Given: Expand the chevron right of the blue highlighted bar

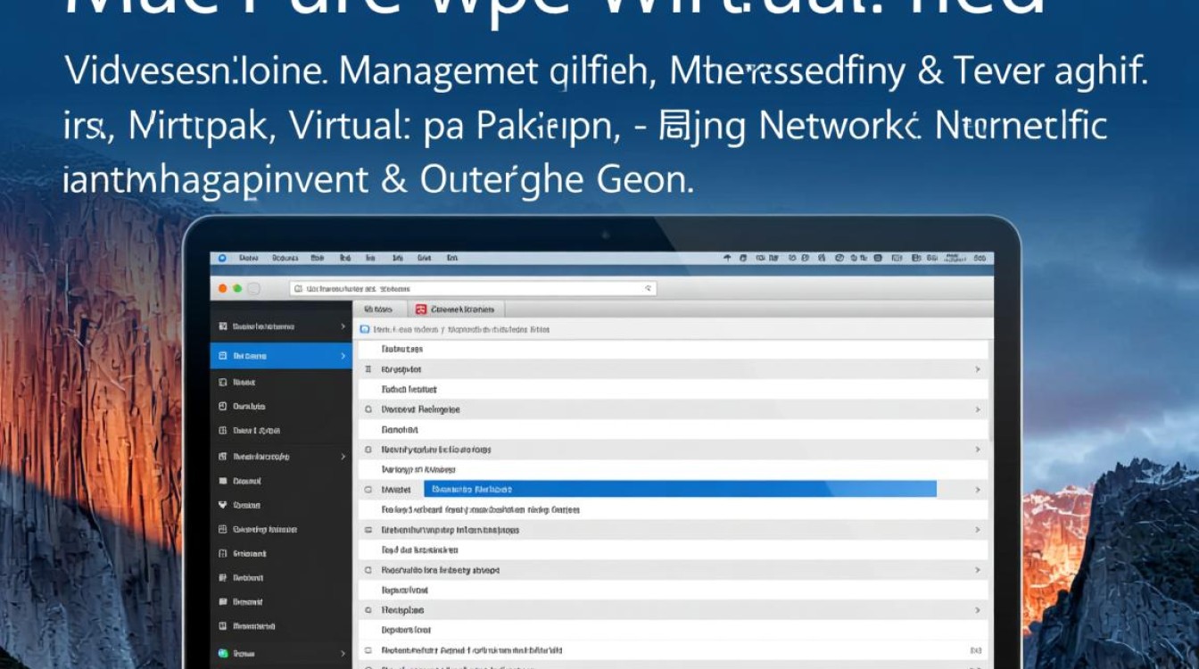Looking at the screenshot, I should point(977,490).
